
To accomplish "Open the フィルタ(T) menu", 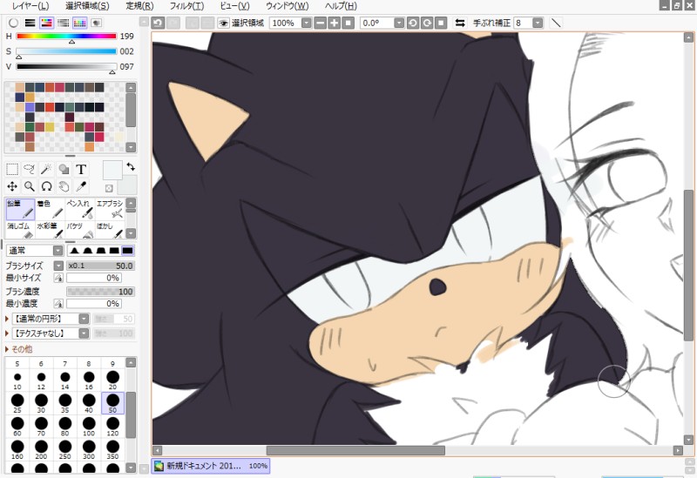I will coord(186,6).
